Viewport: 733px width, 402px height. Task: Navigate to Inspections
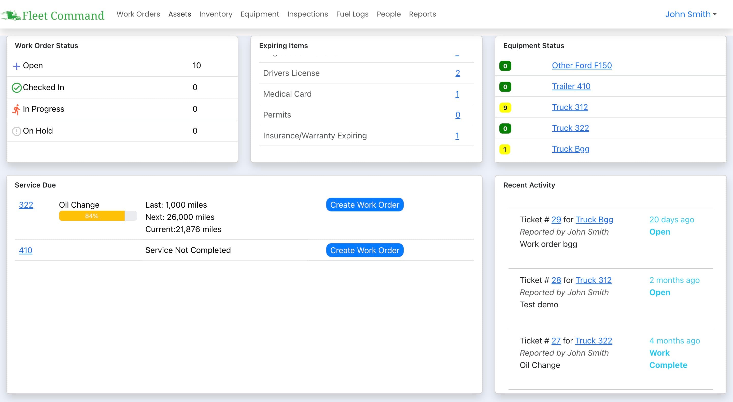tap(308, 14)
